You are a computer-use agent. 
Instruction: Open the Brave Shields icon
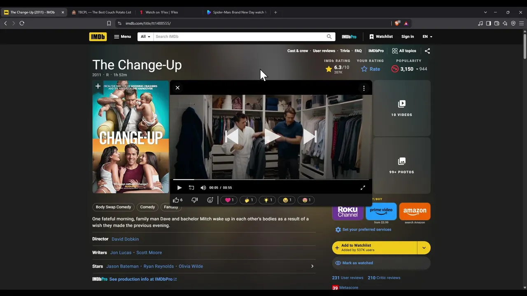click(397, 23)
